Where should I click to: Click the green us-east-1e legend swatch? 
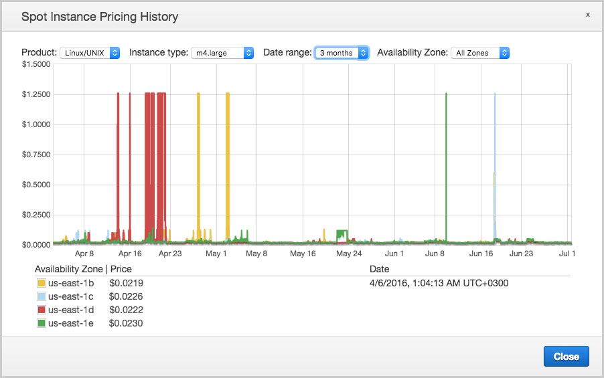point(42,323)
